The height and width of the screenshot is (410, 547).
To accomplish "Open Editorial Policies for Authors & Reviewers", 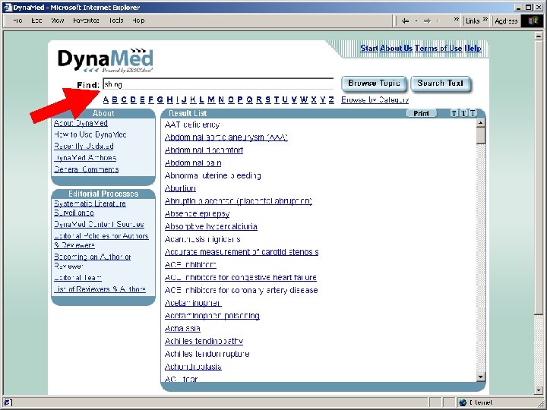I will coord(101,241).
